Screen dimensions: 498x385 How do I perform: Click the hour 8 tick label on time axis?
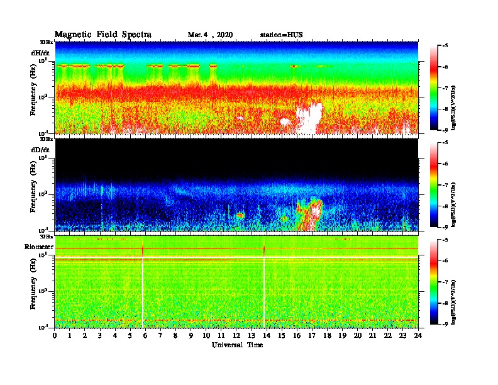click(175, 335)
